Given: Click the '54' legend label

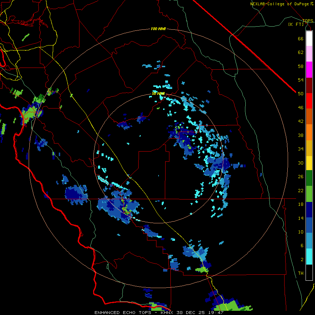Looking at the screenshot, I should coord(301,80).
